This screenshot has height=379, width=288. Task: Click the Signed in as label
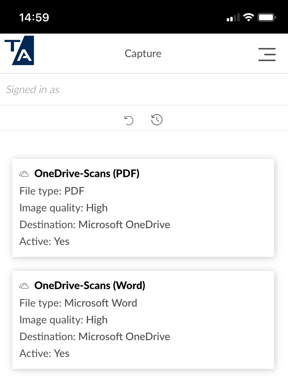[x=32, y=89]
